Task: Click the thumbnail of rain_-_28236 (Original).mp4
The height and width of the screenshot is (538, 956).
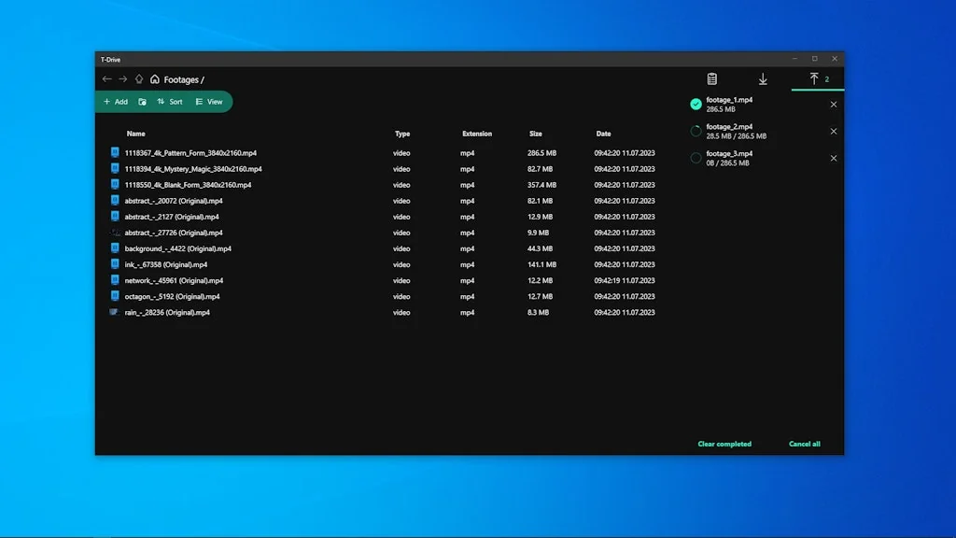Action: (x=114, y=312)
